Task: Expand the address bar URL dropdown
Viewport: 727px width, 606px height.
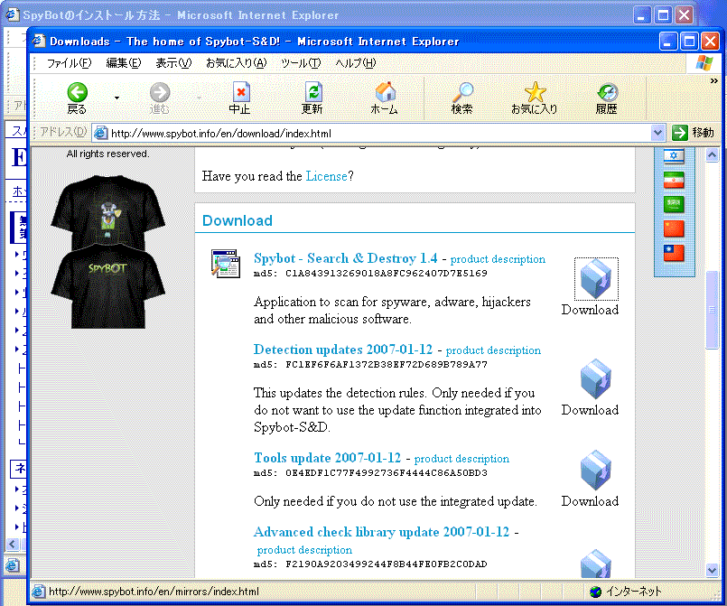Action: [x=657, y=133]
